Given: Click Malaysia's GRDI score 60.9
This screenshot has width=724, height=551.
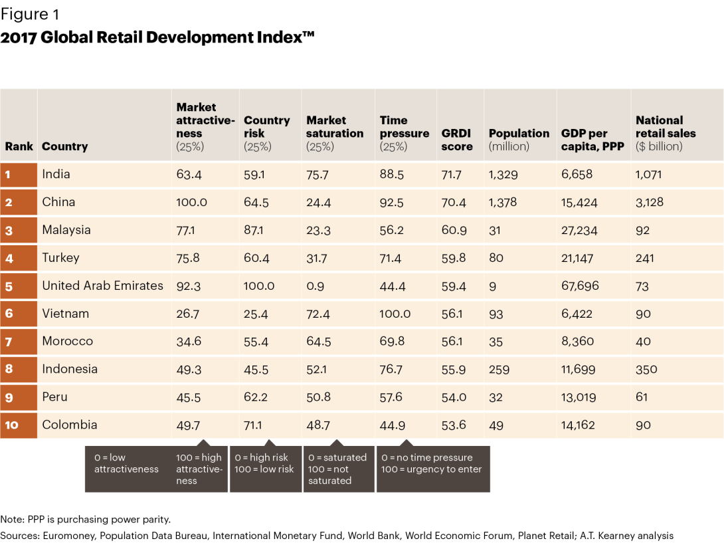Looking at the screenshot, I should 454,230.
